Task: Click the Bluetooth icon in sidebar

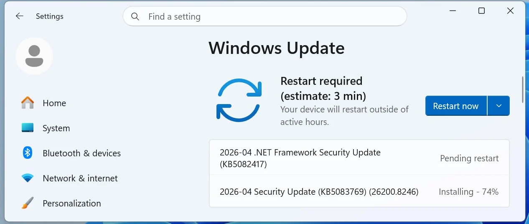Action: (28, 153)
